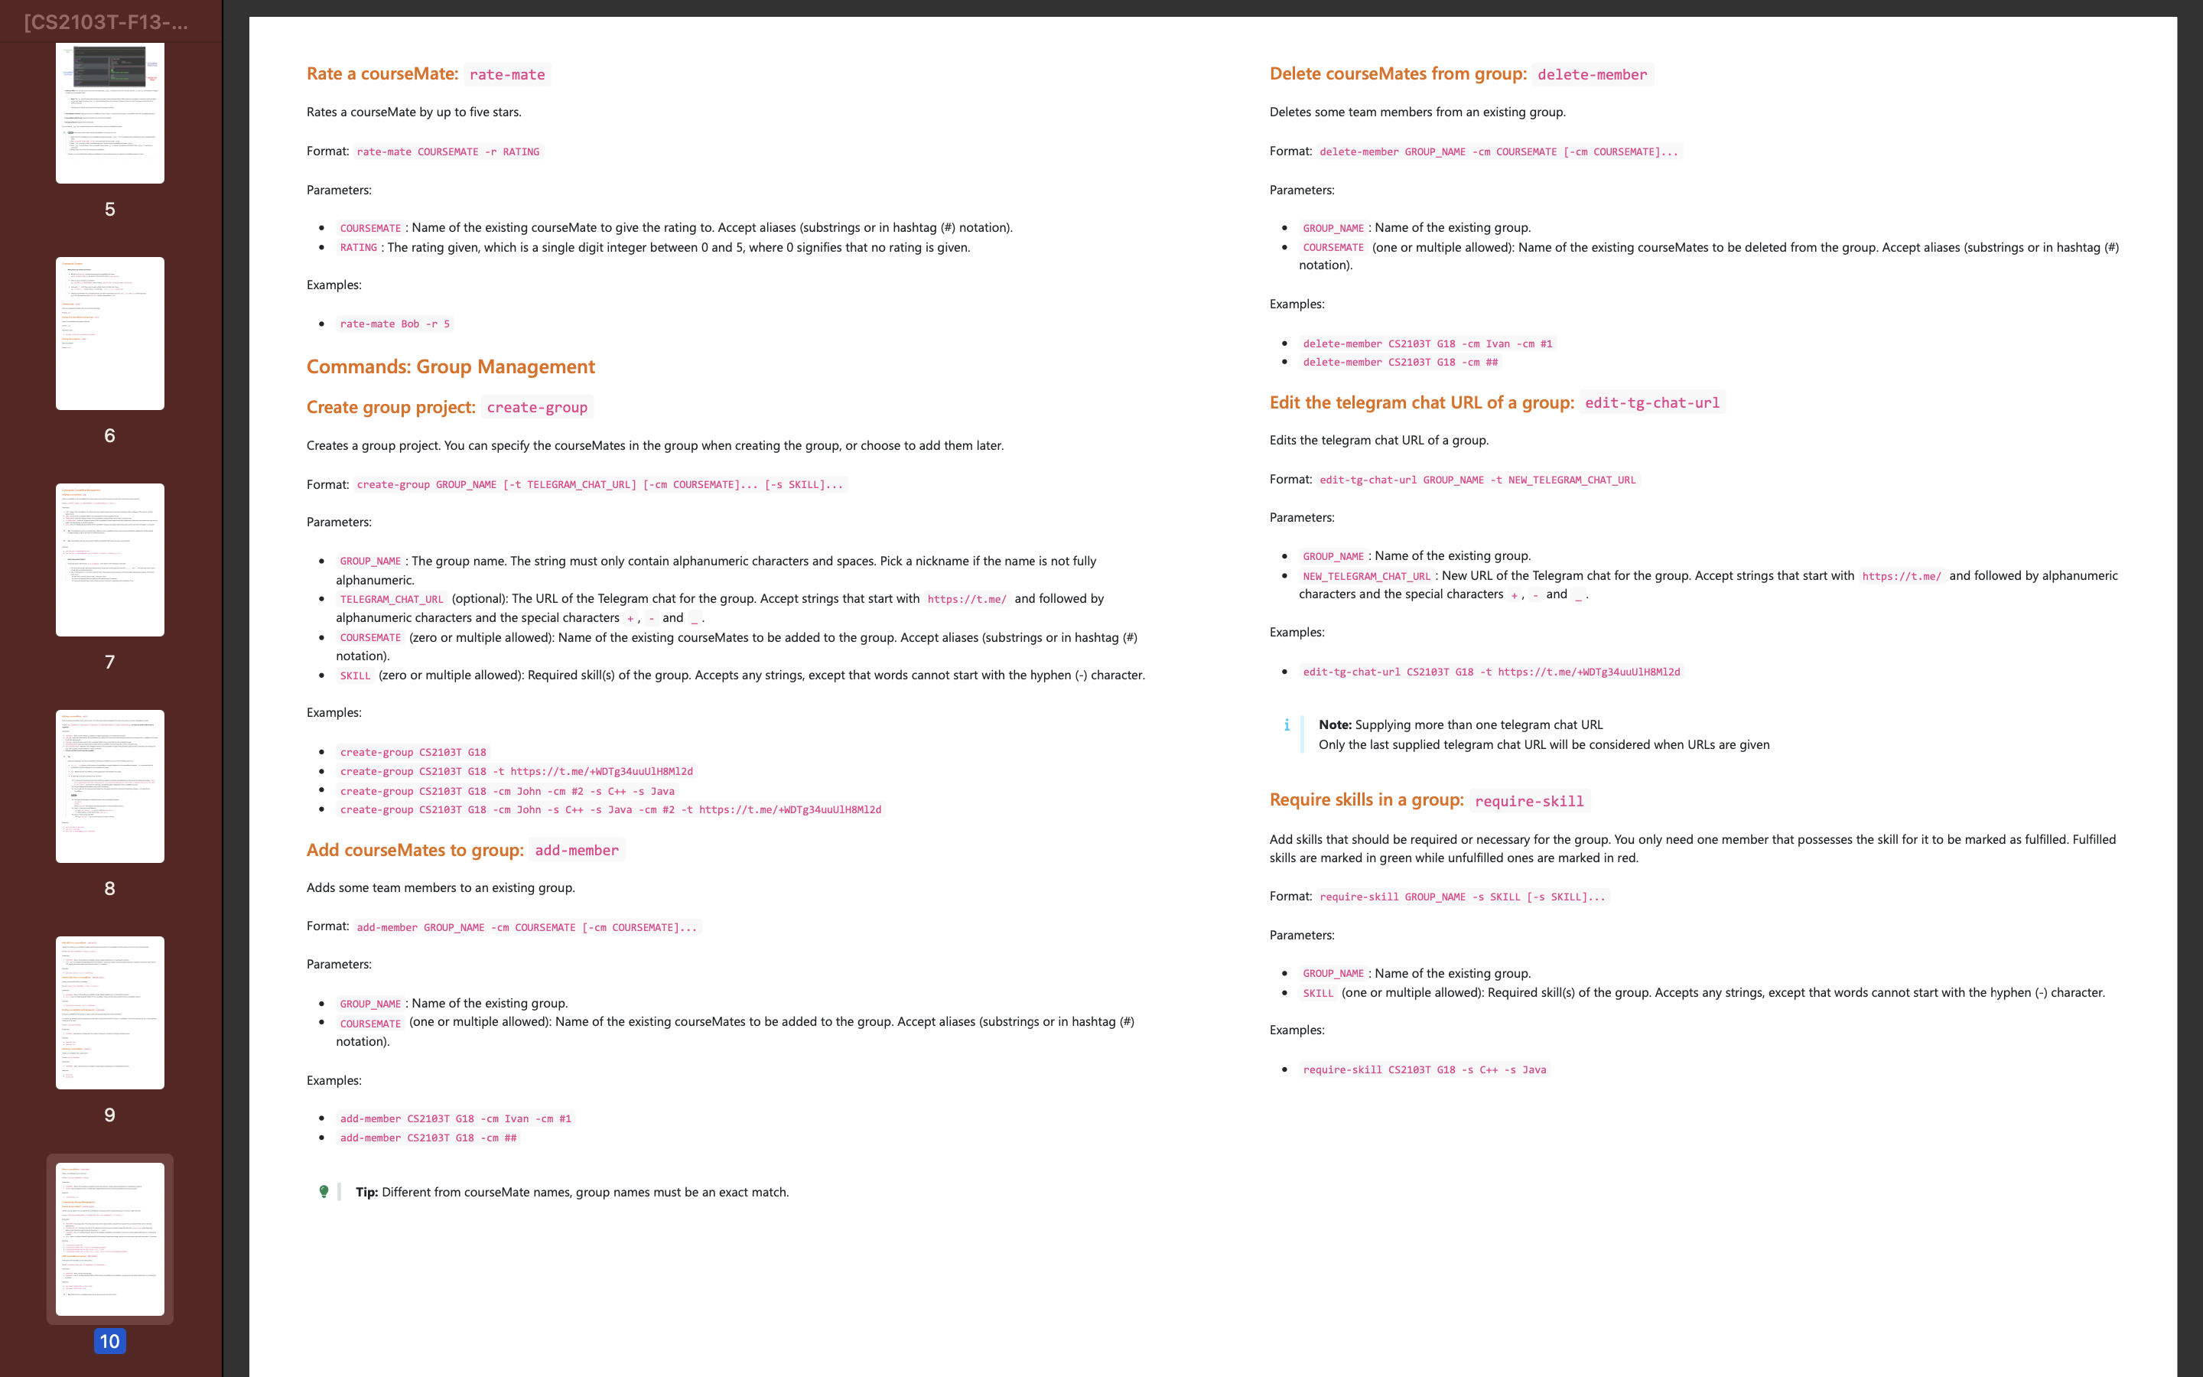The image size is (2203, 1377).
Task: Click the rate-mate code tag in heading
Action: 507,75
